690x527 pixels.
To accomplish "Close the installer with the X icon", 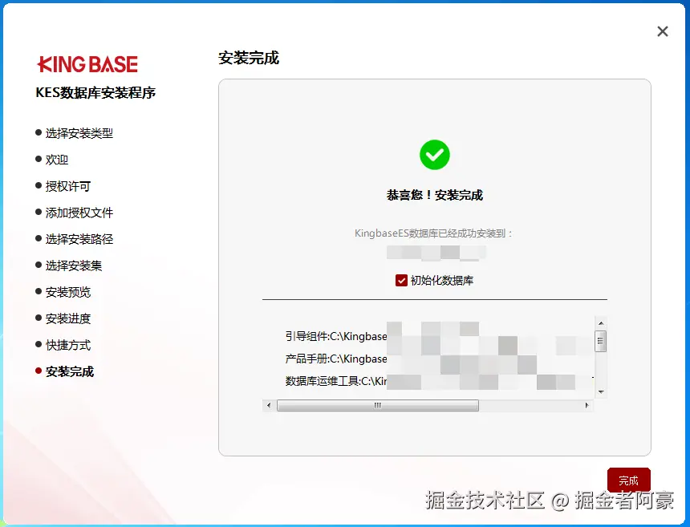I will pyautogui.click(x=662, y=31).
